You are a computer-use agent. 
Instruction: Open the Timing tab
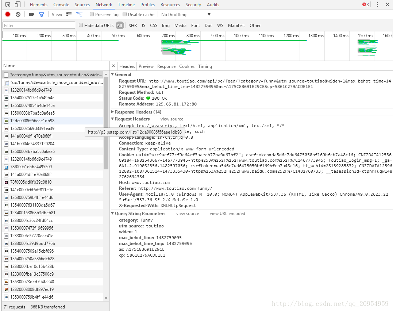pos(205,66)
